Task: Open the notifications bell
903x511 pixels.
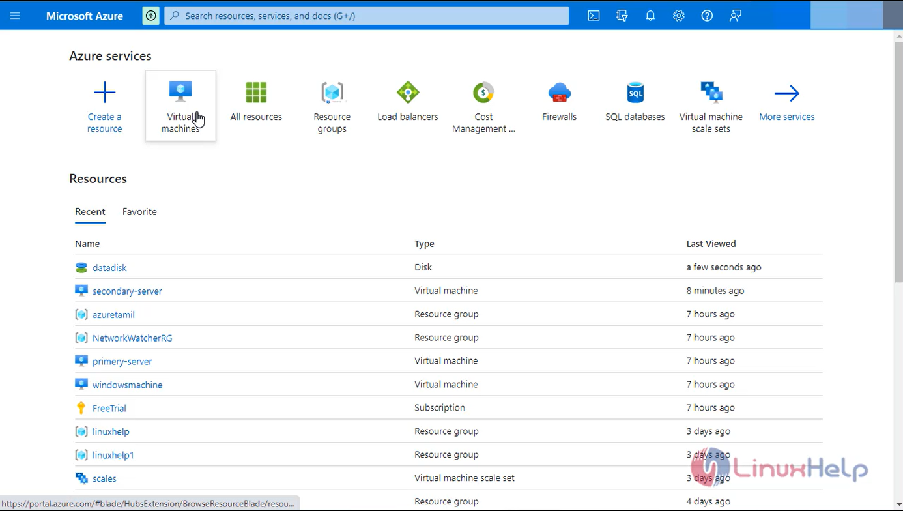Action: [x=650, y=16]
